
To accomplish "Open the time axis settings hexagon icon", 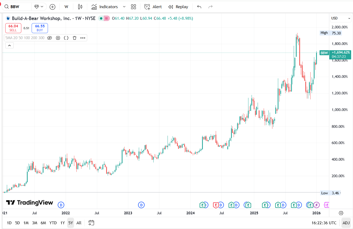I will (341, 213).
